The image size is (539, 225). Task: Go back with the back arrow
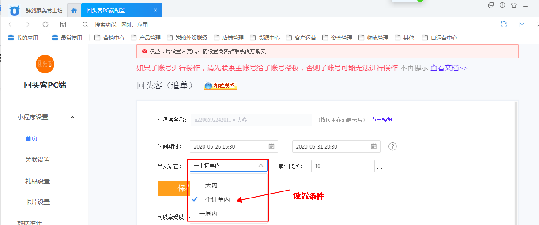[x=11, y=24]
